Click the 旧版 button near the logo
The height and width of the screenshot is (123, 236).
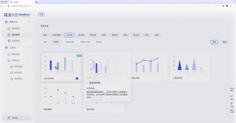(x=41, y=14)
